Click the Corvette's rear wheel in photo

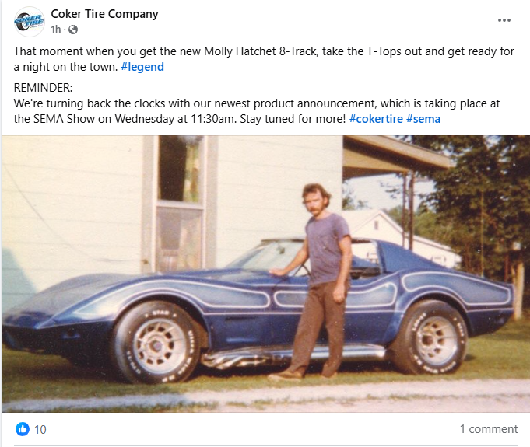427,335
